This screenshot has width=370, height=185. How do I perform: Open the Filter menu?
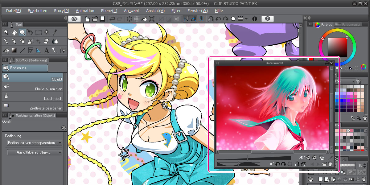coord(176,10)
